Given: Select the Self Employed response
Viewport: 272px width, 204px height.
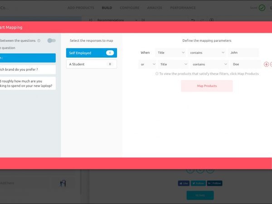Looking at the screenshot, I should [x=91, y=53].
